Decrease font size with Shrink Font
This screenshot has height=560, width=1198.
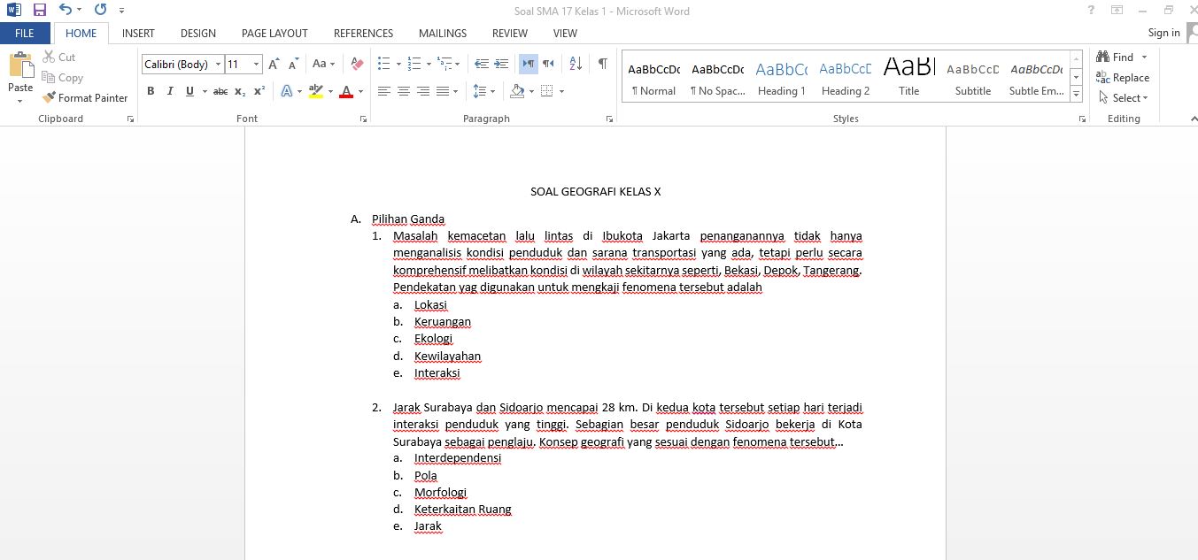293,65
